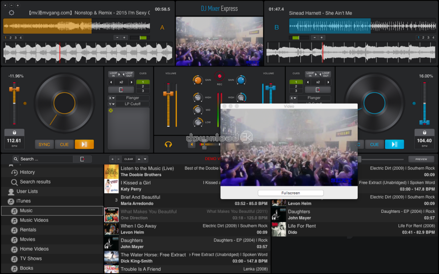Decrease loop multiplier on deck B

308,82
